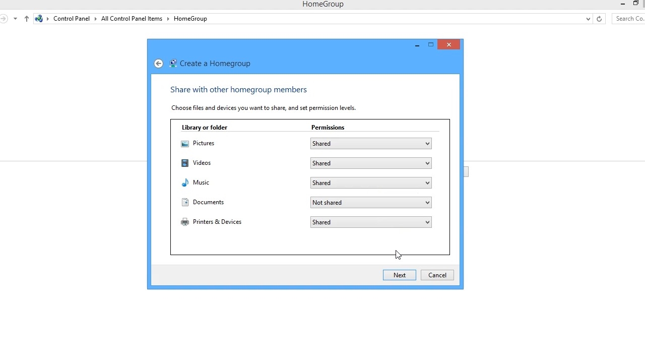Cancel the Create a Homegroup wizard
The height and width of the screenshot is (363, 645).
[437, 275]
